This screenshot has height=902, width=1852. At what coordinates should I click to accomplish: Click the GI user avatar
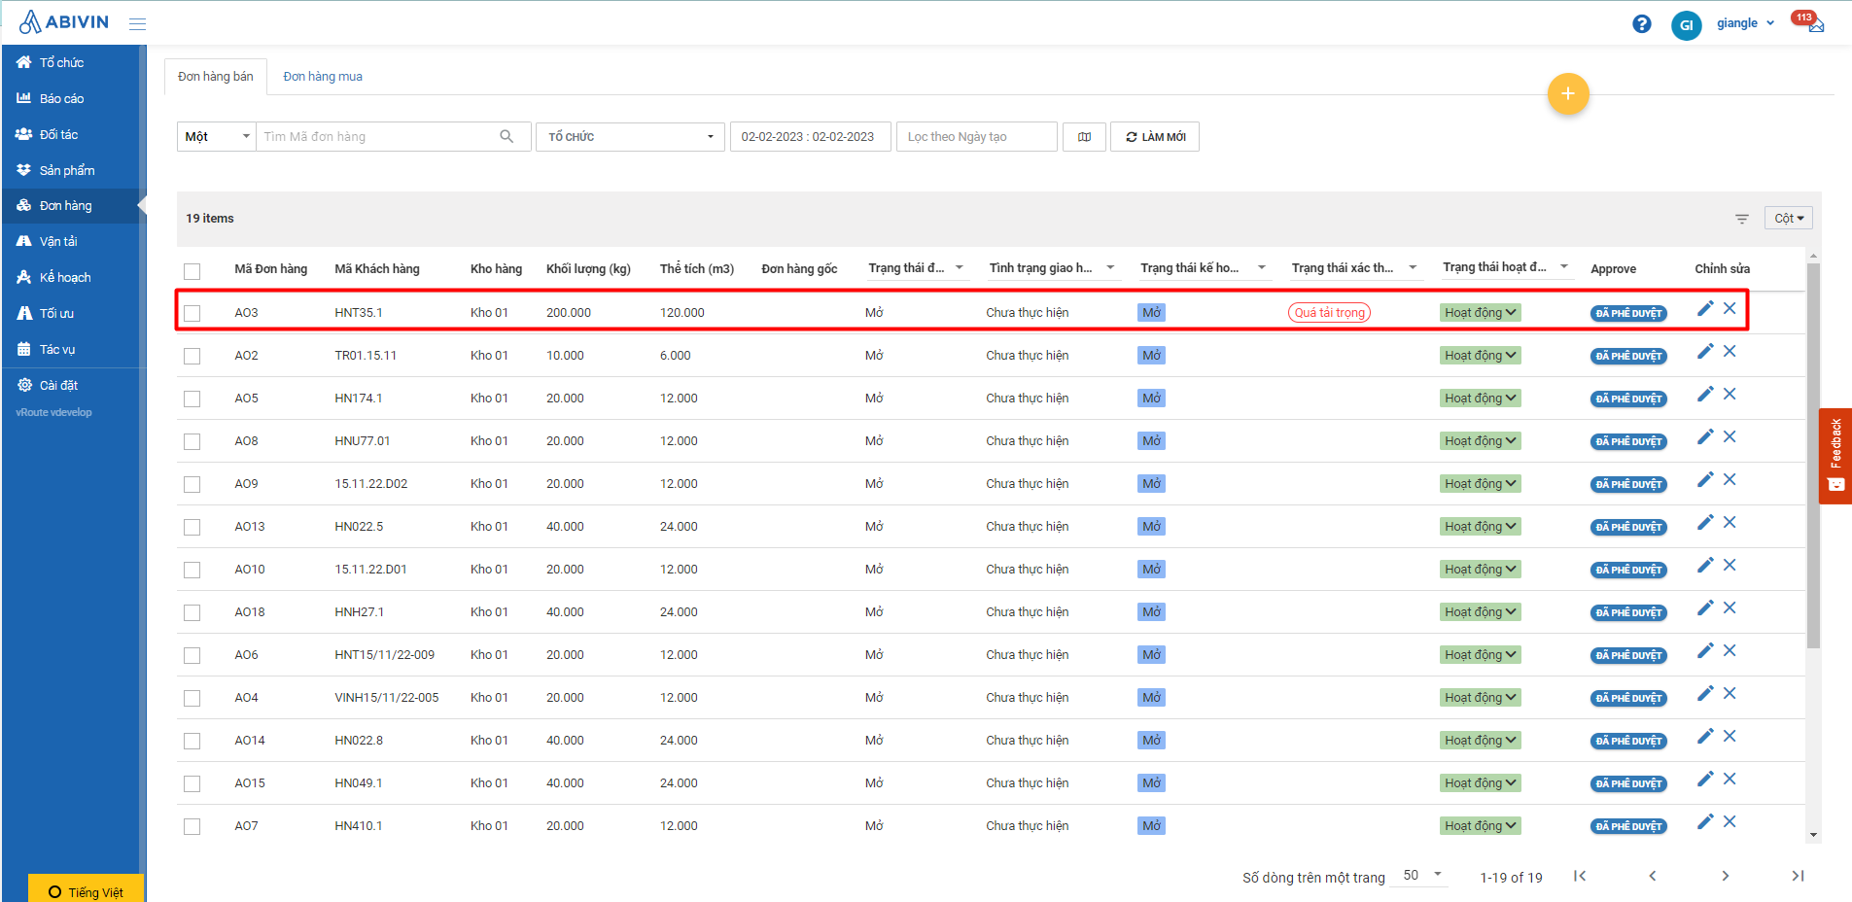click(x=1686, y=25)
